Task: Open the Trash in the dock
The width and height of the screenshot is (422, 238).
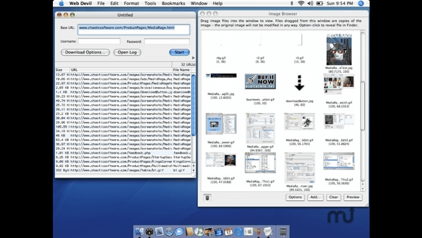Action: pyautogui.click(x=282, y=232)
